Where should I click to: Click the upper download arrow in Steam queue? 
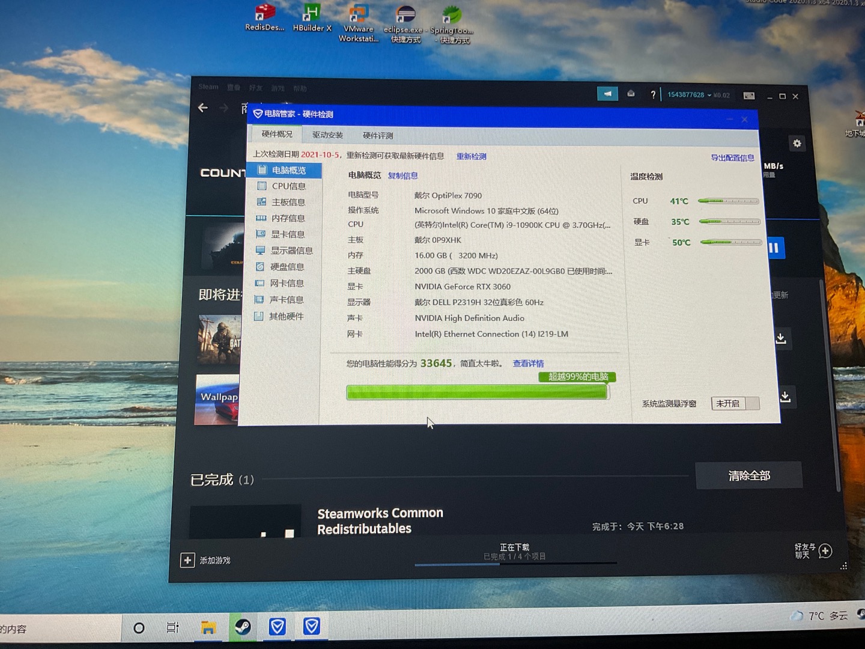coord(781,338)
